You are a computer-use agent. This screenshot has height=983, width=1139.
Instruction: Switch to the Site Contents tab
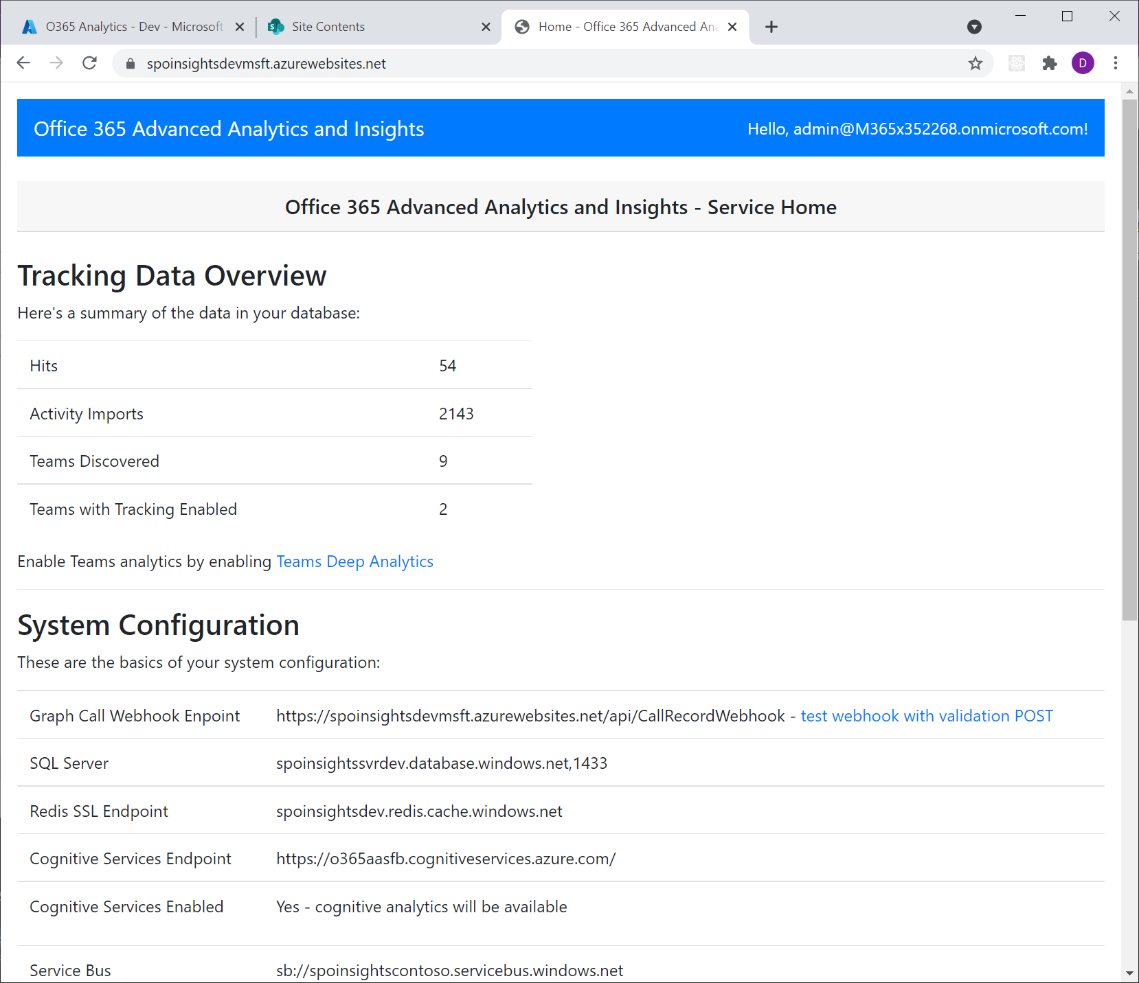click(x=379, y=27)
